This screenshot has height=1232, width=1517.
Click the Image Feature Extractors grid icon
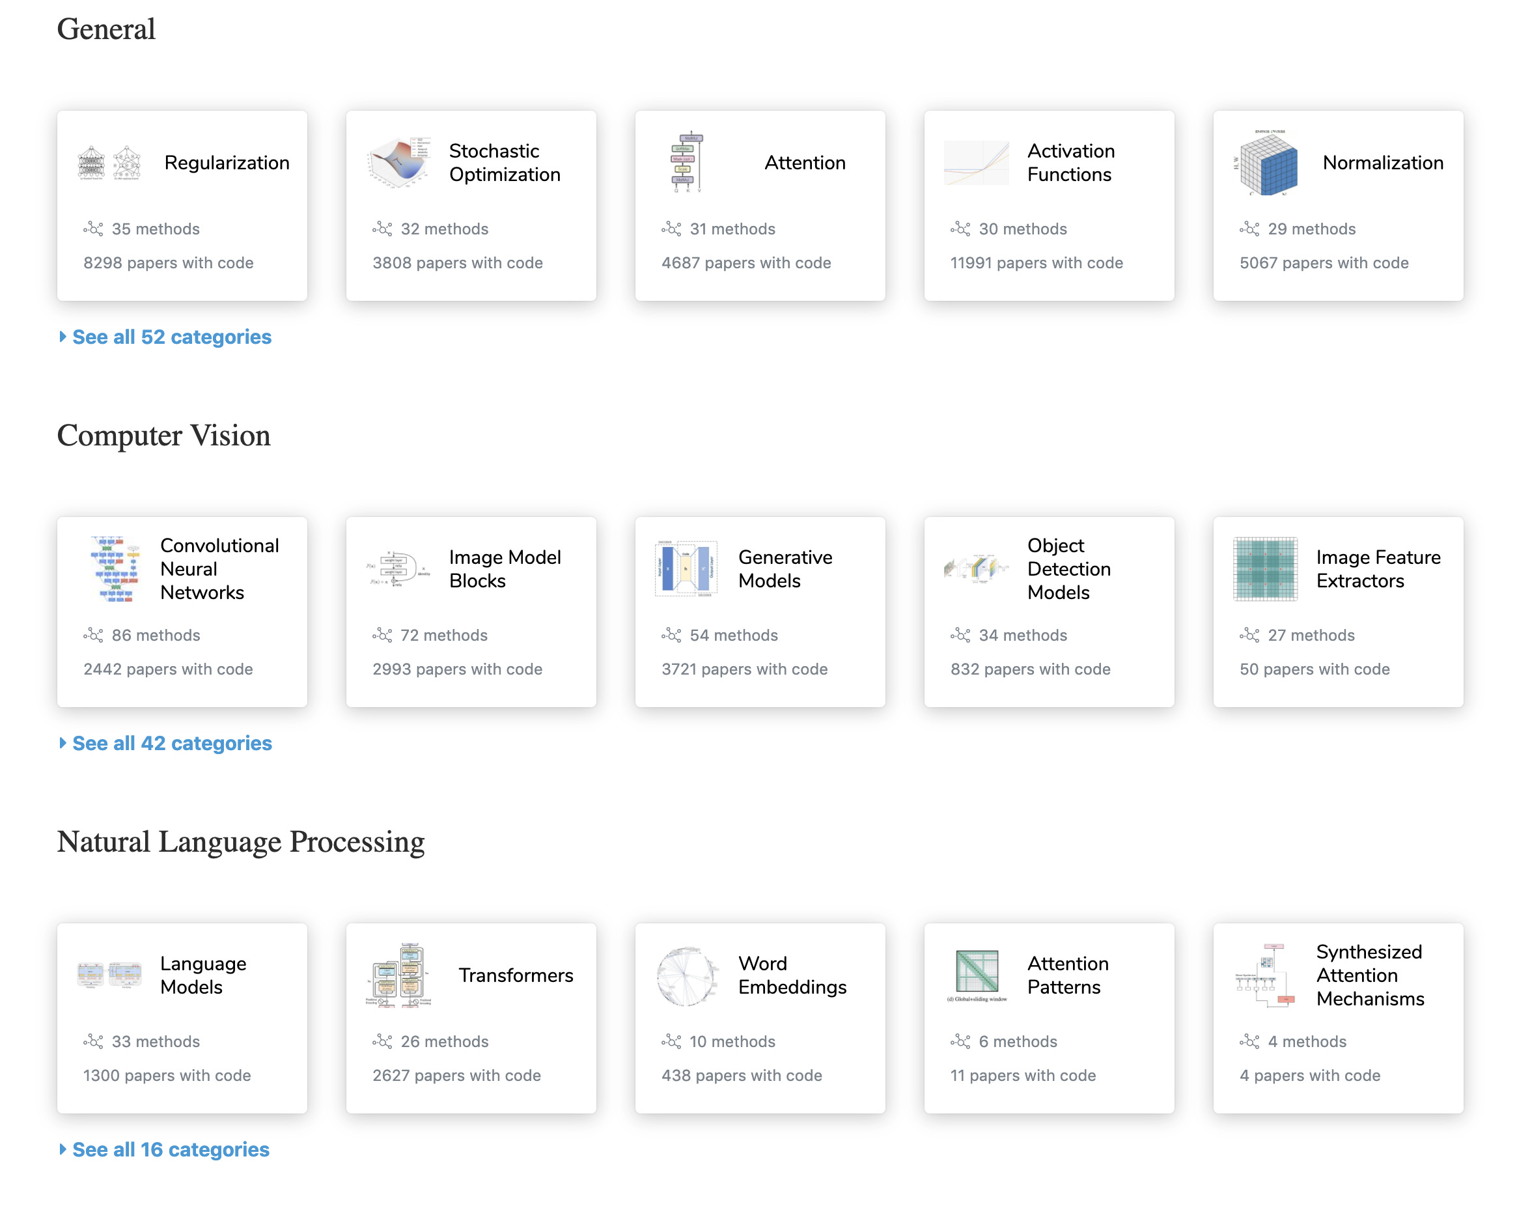(x=1265, y=569)
